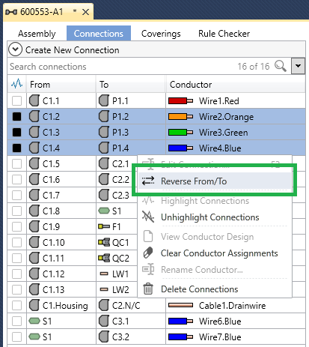This screenshot has height=347, width=309.
Task: Click the C1.7 cell in From column
Action: click(x=61, y=195)
